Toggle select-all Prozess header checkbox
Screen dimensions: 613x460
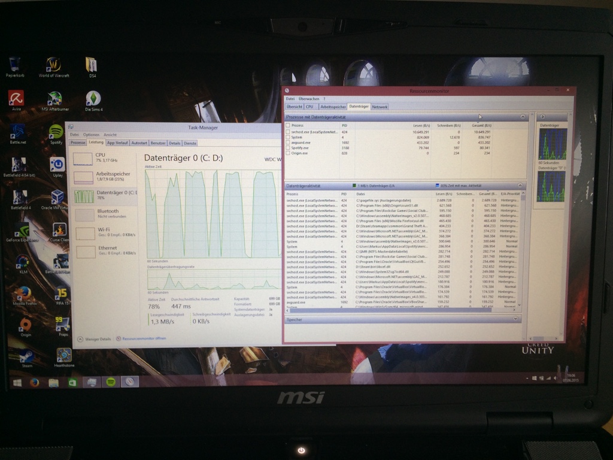coord(288,125)
